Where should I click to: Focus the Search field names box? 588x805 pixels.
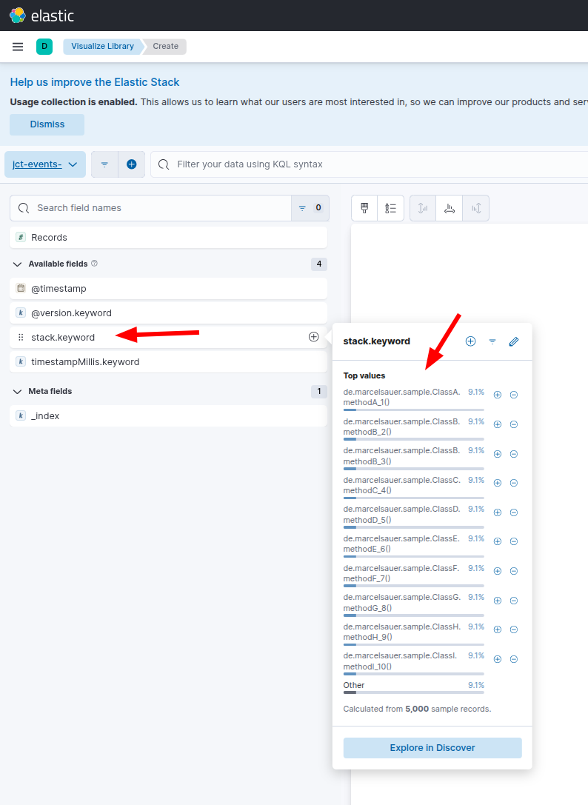click(150, 208)
